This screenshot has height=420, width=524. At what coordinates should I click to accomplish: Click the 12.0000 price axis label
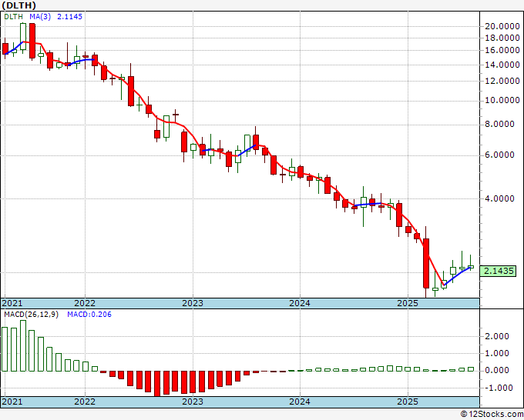(x=504, y=81)
